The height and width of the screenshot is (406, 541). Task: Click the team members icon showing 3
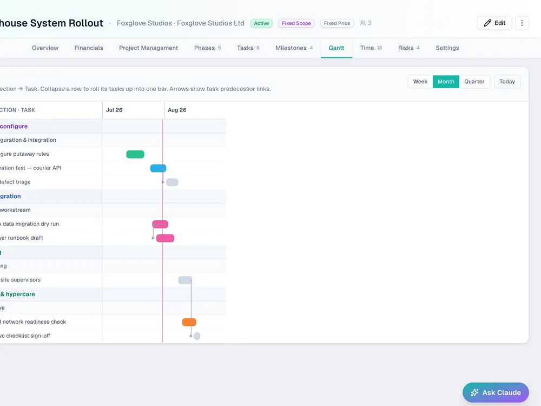point(365,23)
